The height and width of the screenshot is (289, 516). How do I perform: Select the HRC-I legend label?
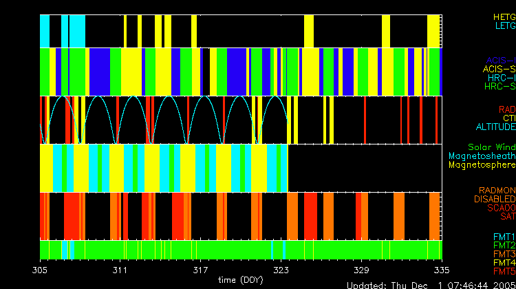tap(502, 78)
